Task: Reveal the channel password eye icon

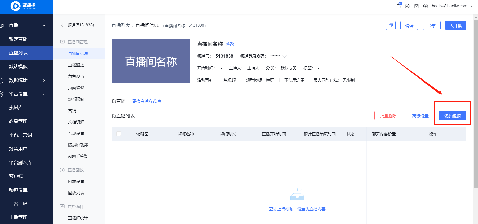Action: click(285, 56)
